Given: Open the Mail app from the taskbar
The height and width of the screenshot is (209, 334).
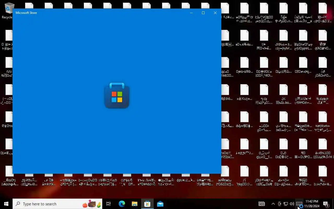Looking at the screenshot, I should 160,204.
